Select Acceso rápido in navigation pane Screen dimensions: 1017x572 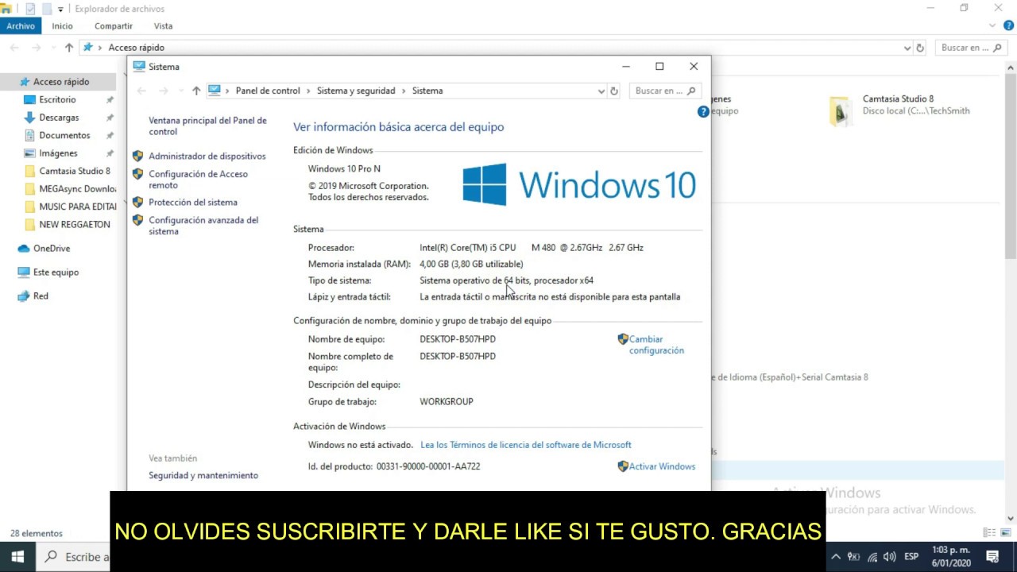61,82
